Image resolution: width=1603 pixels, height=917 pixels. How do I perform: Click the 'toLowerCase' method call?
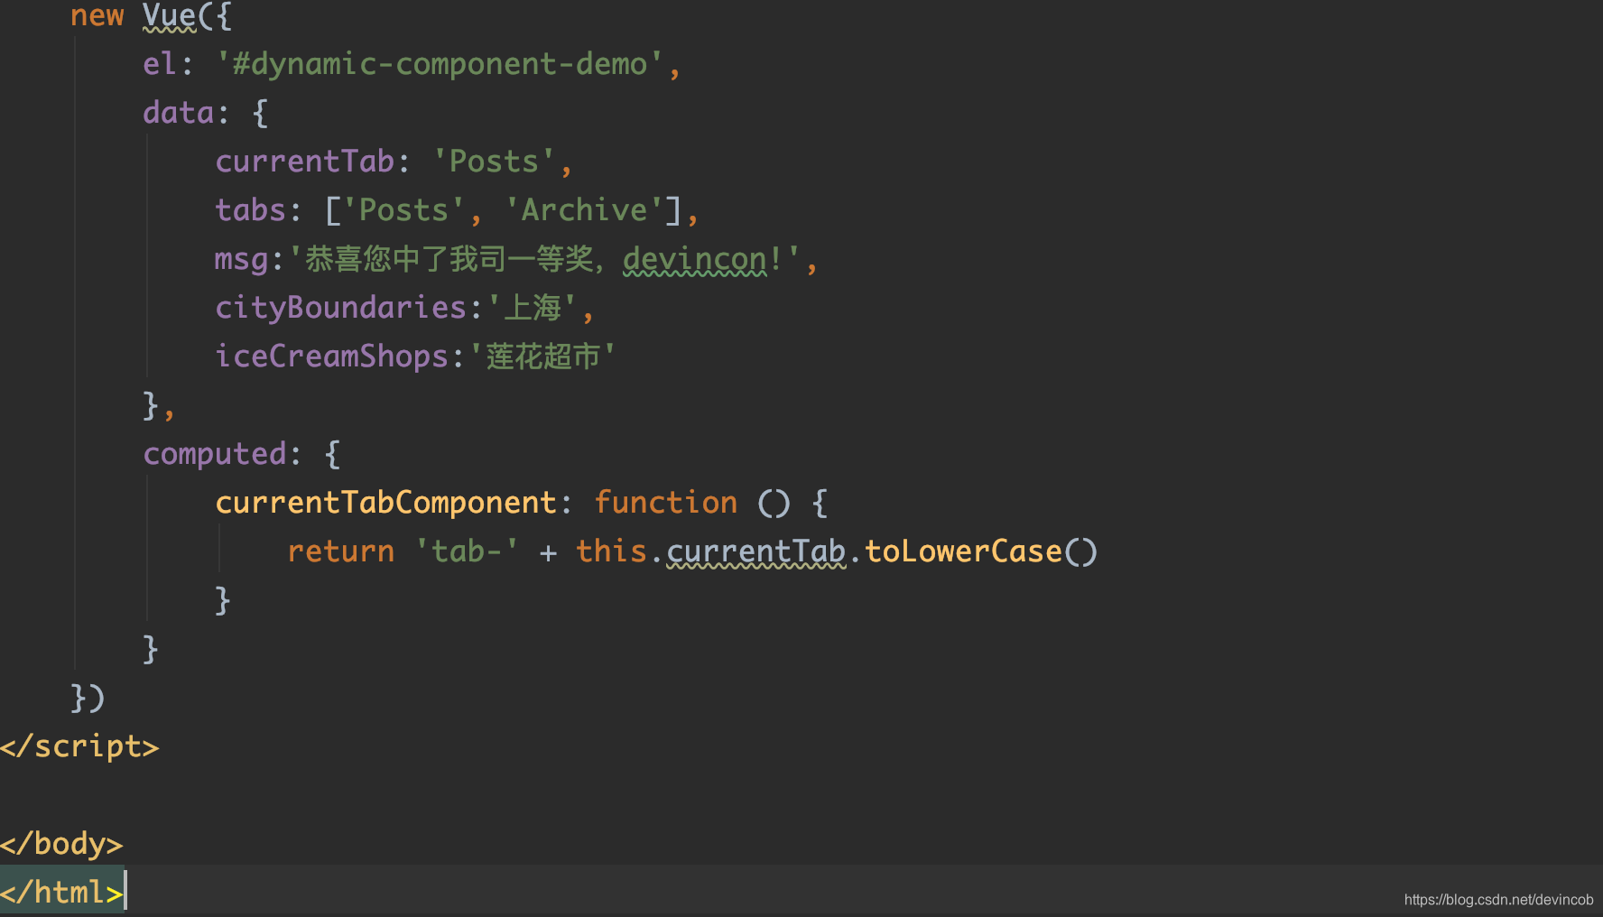[x=963, y=551]
